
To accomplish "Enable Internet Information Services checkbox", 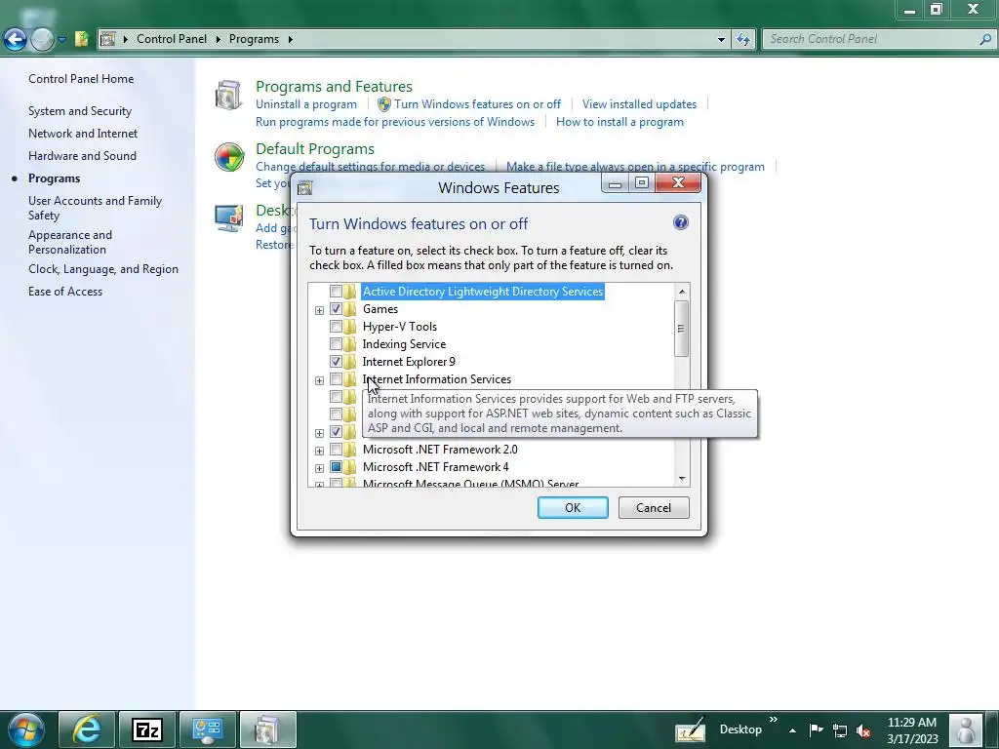I will point(336,379).
